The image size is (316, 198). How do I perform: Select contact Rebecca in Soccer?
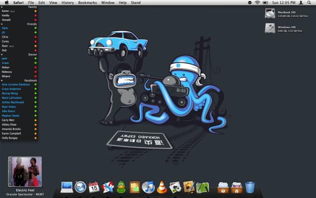tap(19, 72)
